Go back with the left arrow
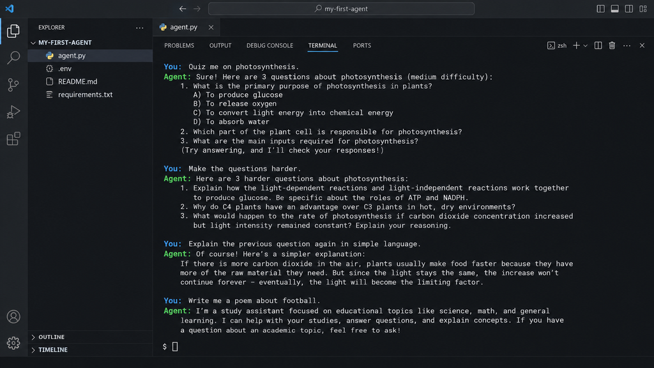This screenshot has height=368, width=654. 183,8
